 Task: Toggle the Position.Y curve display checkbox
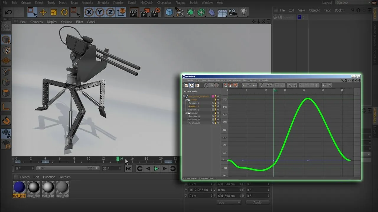(213, 106)
